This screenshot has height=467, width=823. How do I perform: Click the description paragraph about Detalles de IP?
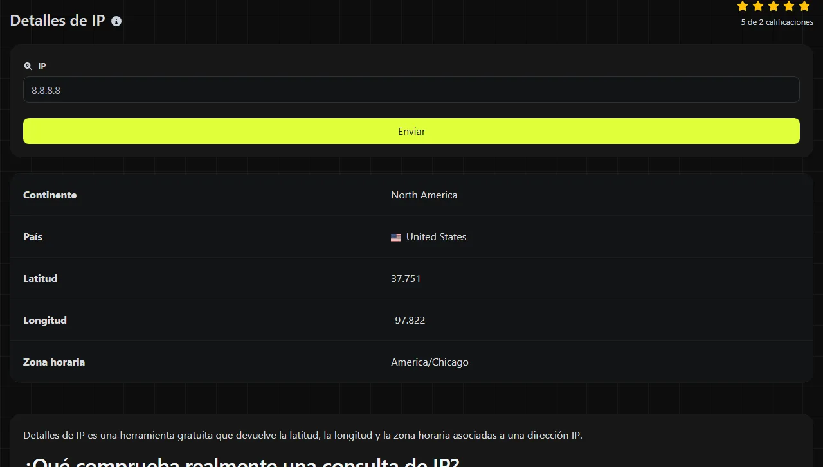click(x=303, y=436)
